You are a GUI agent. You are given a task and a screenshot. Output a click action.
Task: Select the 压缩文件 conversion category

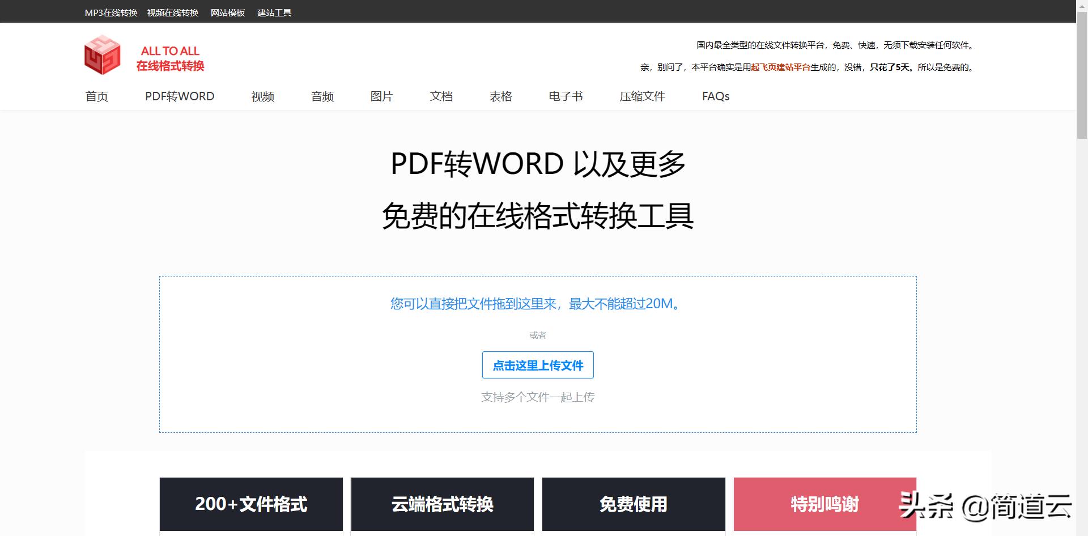pos(642,96)
